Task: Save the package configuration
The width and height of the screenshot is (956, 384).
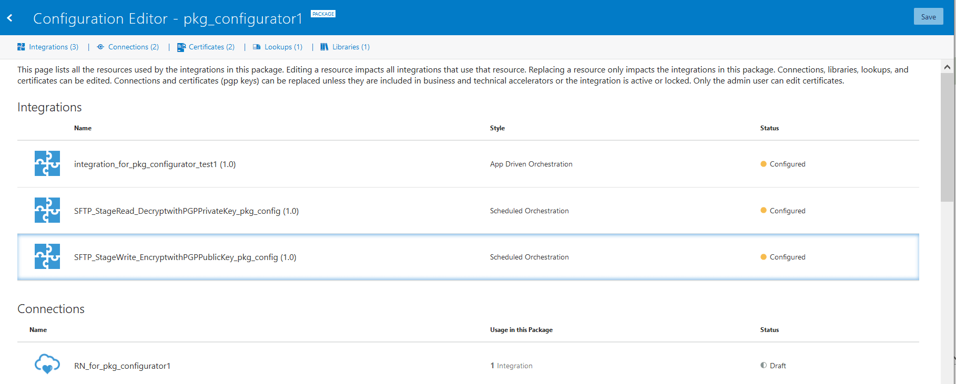Action: point(928,17)
